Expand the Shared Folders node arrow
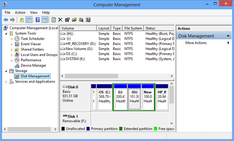This screenshot has width=234, height=141. point(12,49)
